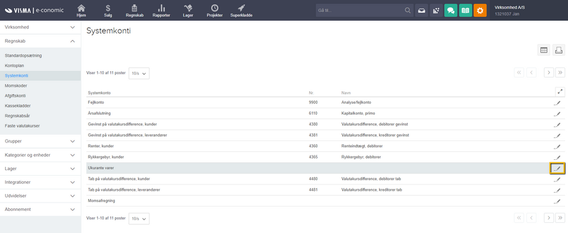Select account number 4365 cell
This screenshot has width=568, height=233.
point(313,157)
